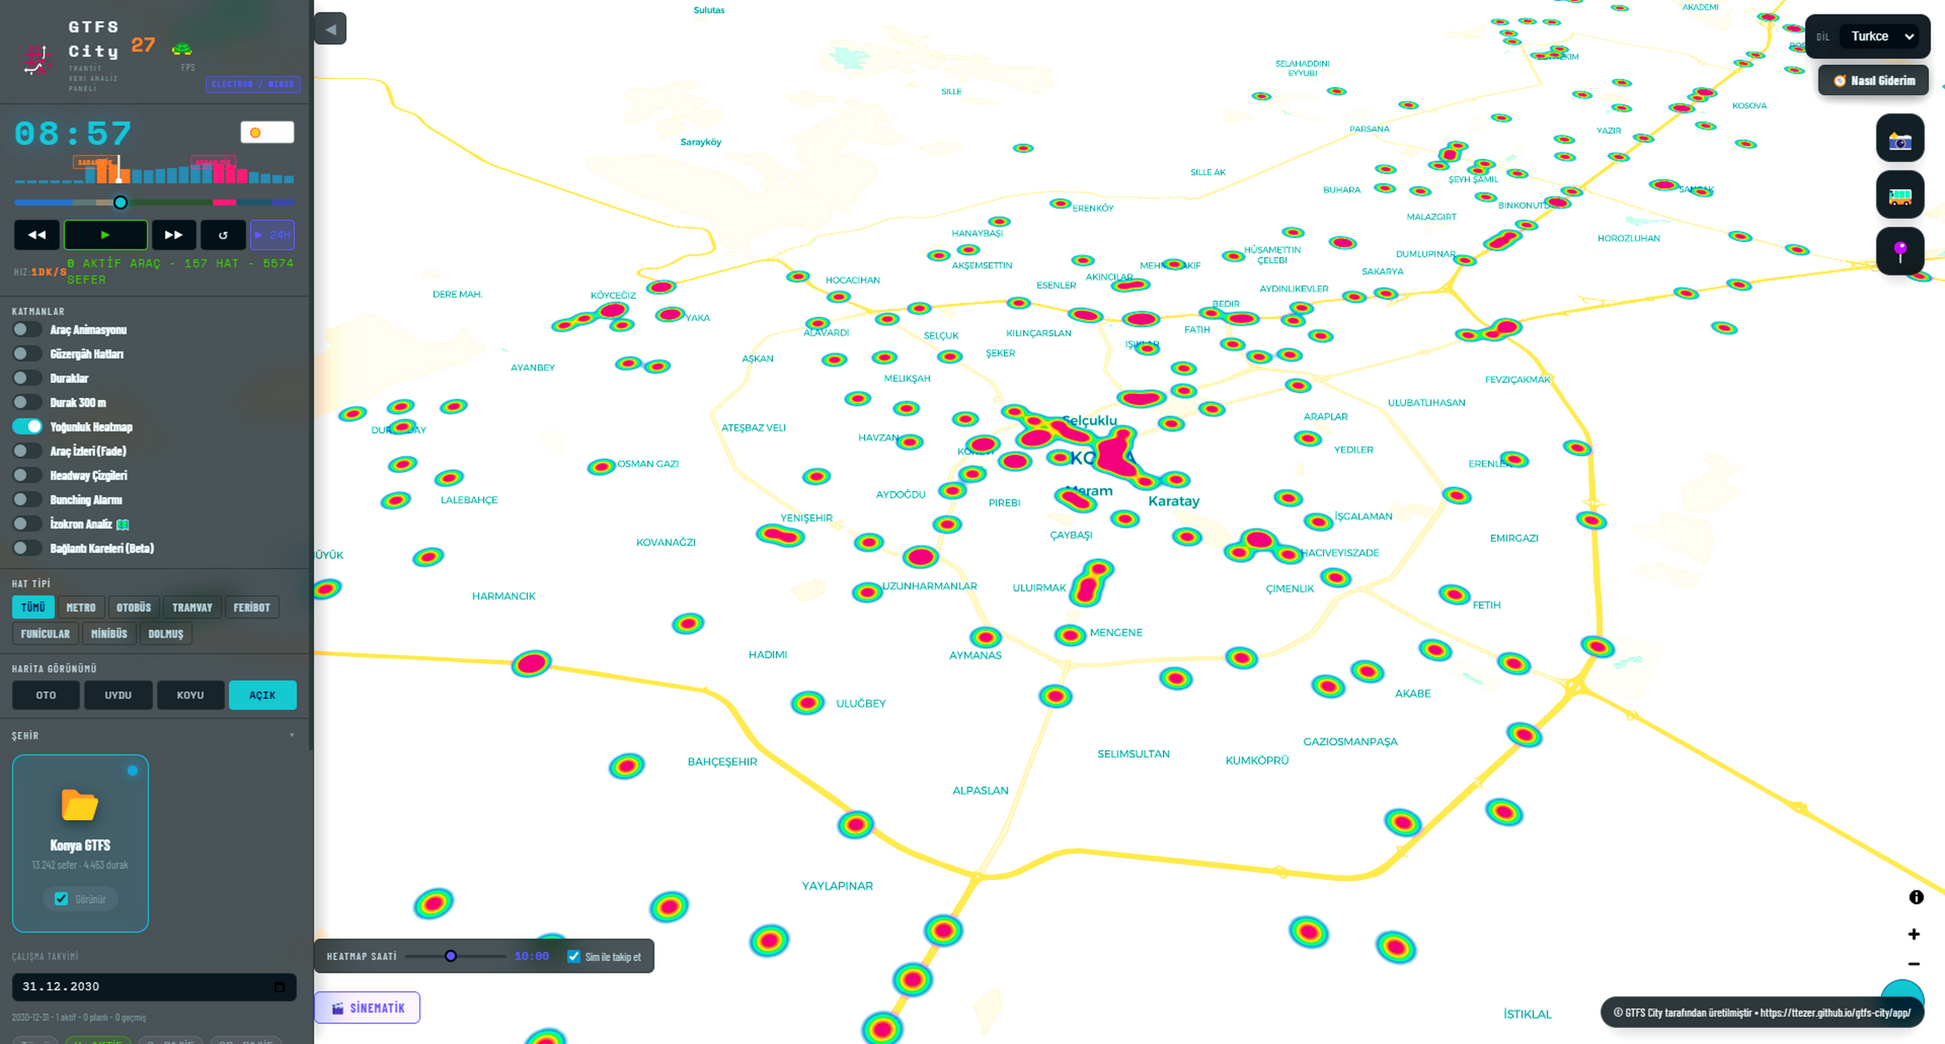Enable the Bağlantı Kareleri (Beta) layer

coord(27,548)
